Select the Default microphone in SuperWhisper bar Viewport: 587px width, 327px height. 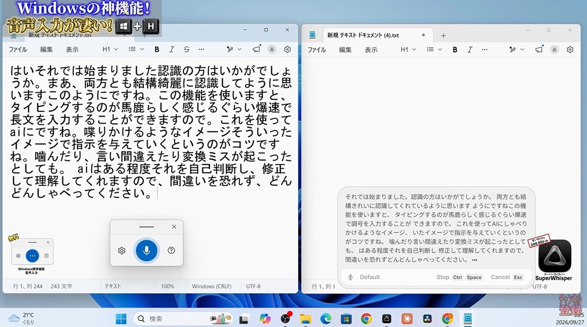364,277
